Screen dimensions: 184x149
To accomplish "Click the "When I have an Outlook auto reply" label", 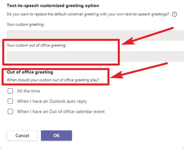I will (52, 101).
